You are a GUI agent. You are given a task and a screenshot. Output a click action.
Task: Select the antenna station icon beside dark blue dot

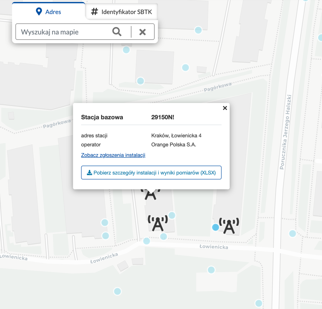point(229,226)
